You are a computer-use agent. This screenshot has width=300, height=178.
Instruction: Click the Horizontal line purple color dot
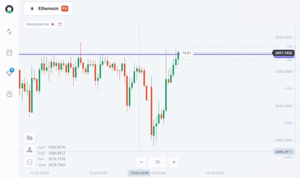point(53,24)
